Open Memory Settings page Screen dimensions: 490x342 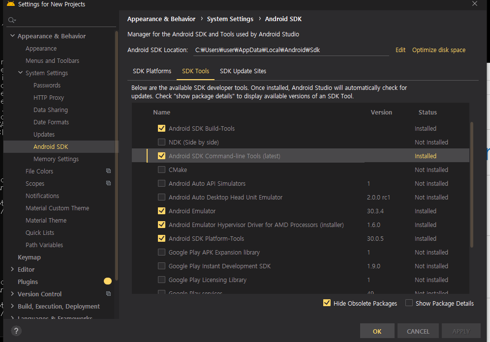coord(56,159)
